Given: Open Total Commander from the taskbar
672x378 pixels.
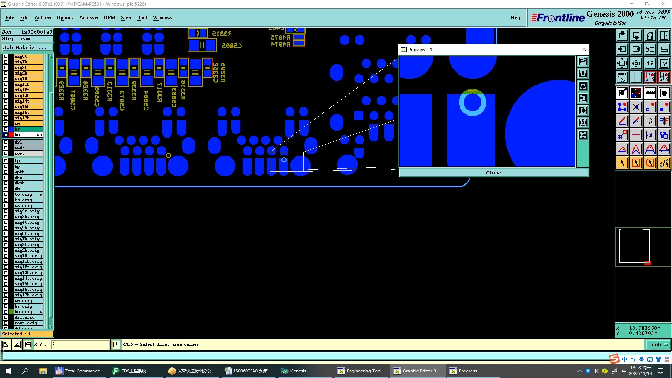Looking at the screenshot, I should (80, 371).
